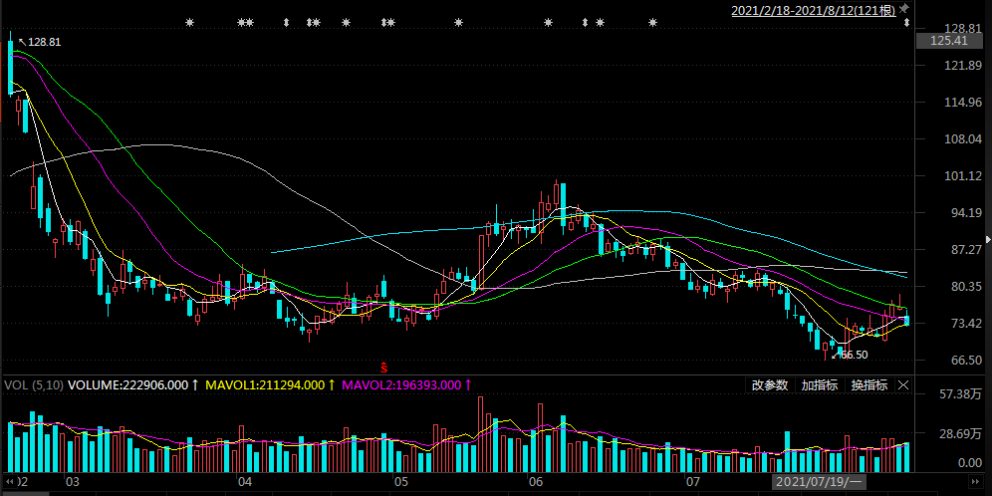Image resolution: width=992 pixels, height=496 pixels.
Task: Pin the chart using the pushpin icon
Action: [904, 8]
